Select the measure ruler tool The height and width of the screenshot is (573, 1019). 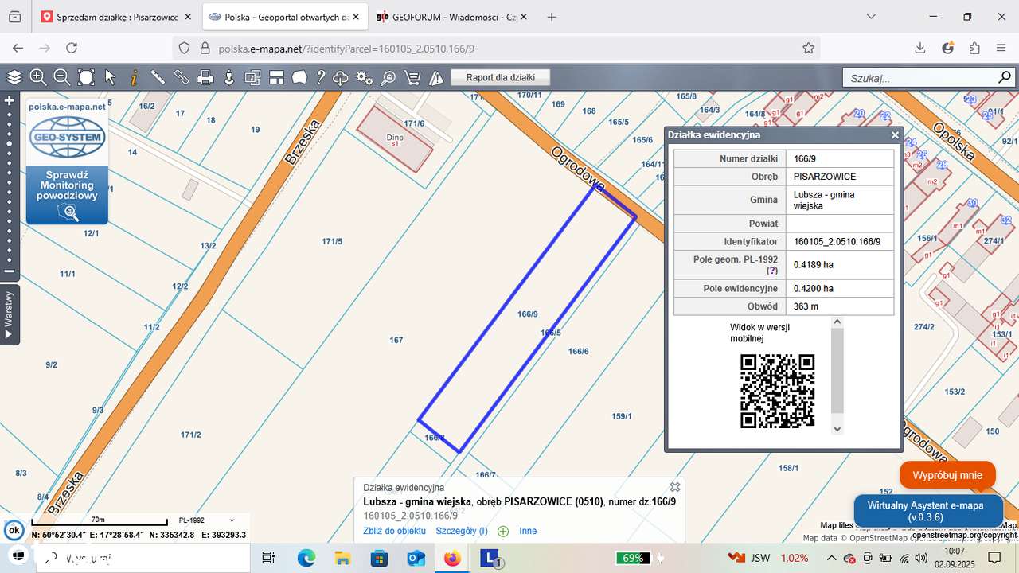158,77
